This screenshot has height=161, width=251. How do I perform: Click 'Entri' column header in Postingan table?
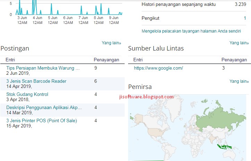coord(10,60)
